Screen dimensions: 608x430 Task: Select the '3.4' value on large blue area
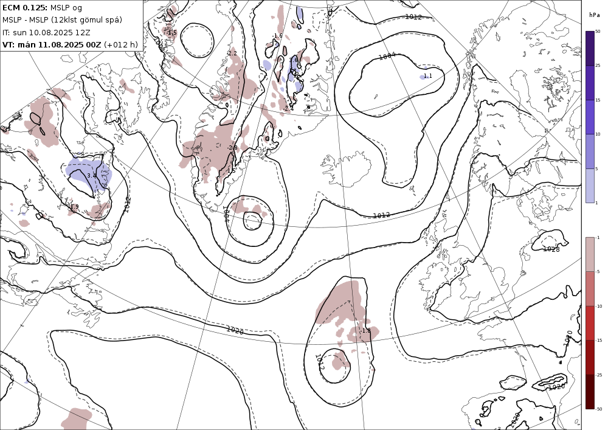92,176
